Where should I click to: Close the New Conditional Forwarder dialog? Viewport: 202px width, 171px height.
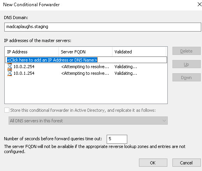[x=199, y=4]
